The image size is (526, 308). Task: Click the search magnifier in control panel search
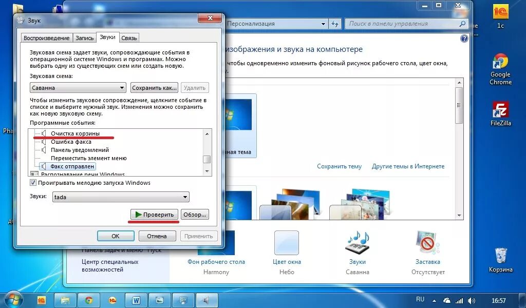click(x=462, y=24)
